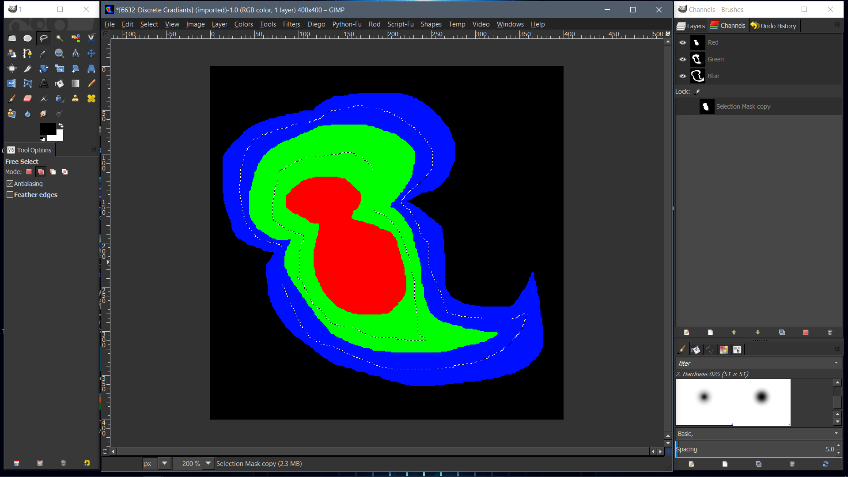The height and width of the screenshot is (477, 848).
Task: Activate the Text tool
Action: (44, 83)
